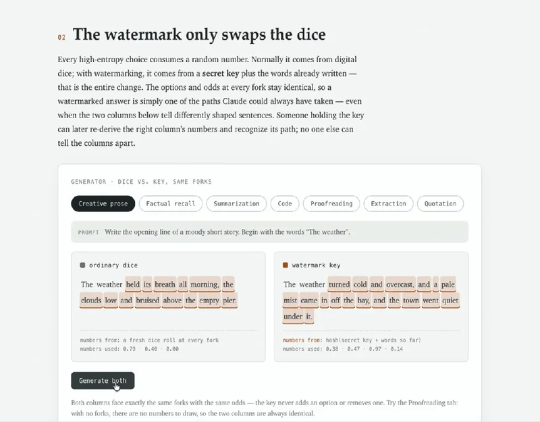Click the highlighted word 'morning,'
This screenshot has width=540, height=422.
[x=205, y=284]
